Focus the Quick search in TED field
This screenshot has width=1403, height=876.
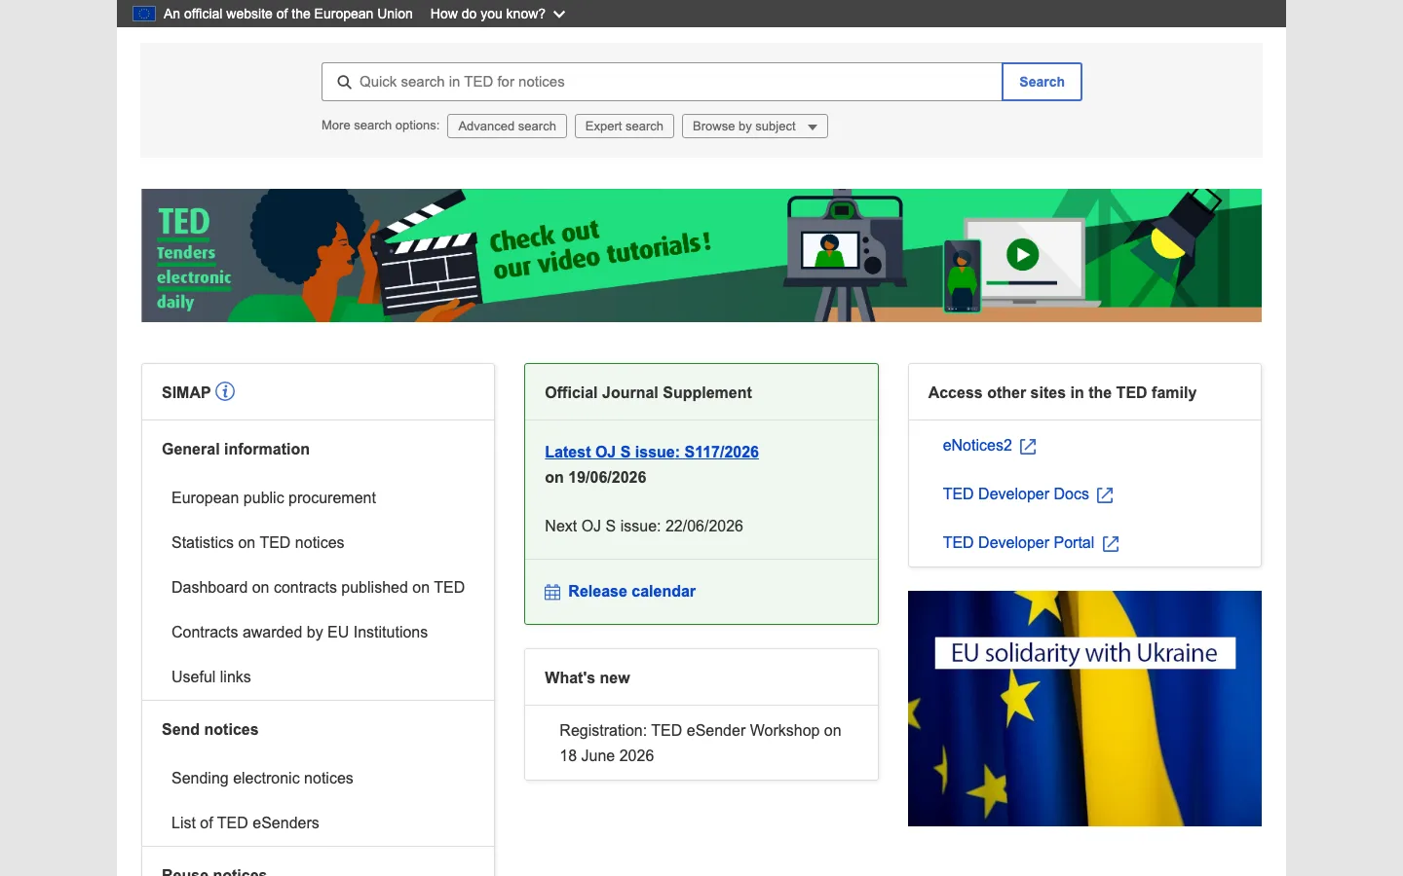[x=662, y=82]
